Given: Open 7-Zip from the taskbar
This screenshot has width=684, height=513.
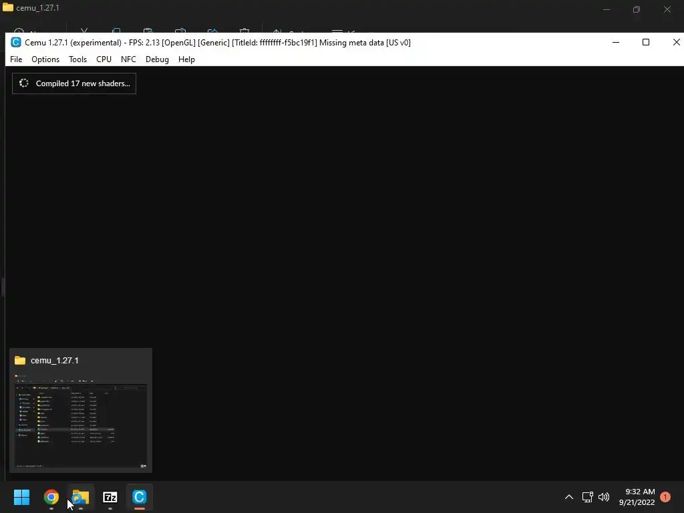Looking at the screenshot, I should [110, 497].
